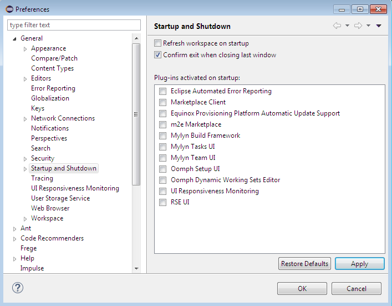
Task: Expand the Ant tree node
Action: (x=15, y=229)
